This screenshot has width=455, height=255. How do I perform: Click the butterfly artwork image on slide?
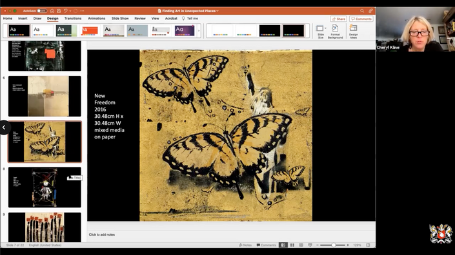[x=226, y=135]
